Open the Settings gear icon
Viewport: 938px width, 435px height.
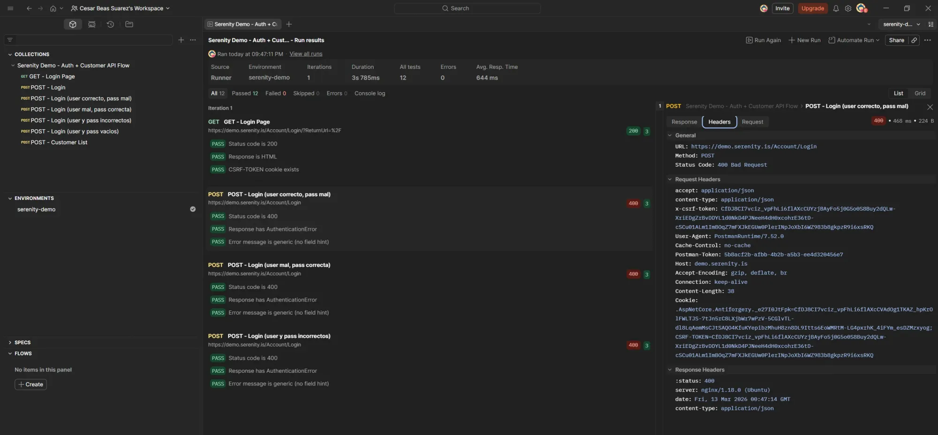tap(848, 8)
